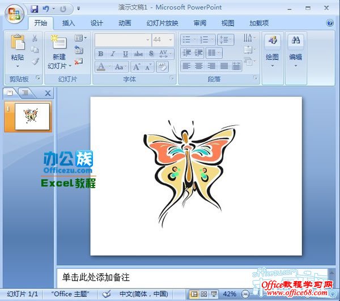Click the Format Painter brush
Viewport: 340px width, 301px height.
(35, 61)
